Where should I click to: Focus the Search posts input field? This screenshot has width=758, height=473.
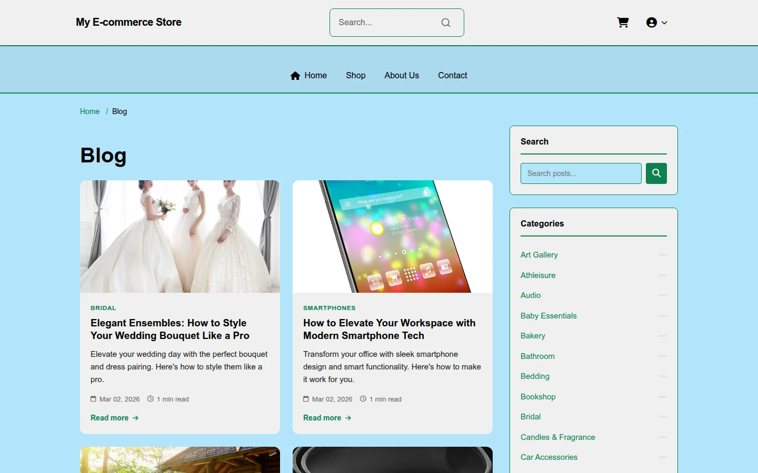click(x=581, y=173)
